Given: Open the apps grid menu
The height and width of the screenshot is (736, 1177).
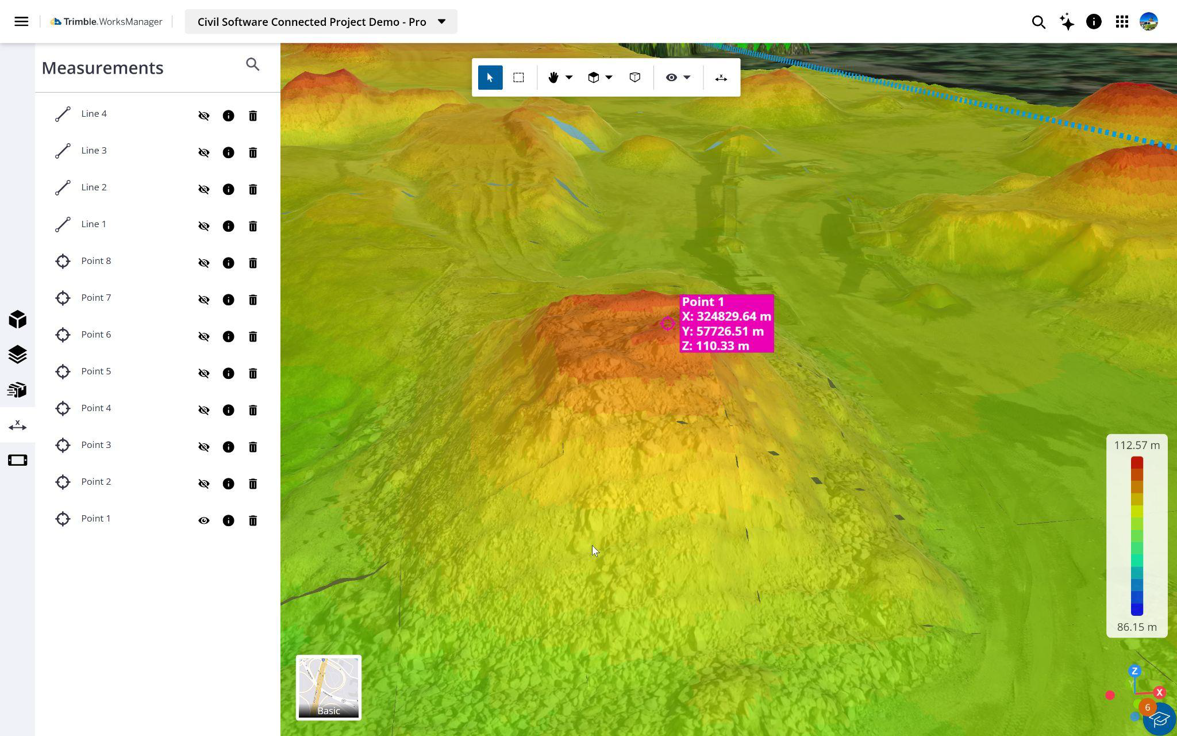Looking at the screenshot, I should pyautogui.click(x=1121, y=21).
